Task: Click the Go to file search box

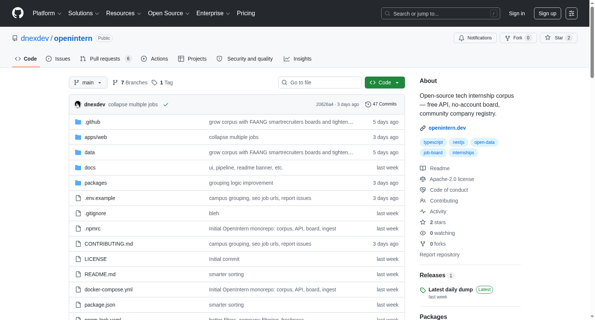Action: coord(320,83)
